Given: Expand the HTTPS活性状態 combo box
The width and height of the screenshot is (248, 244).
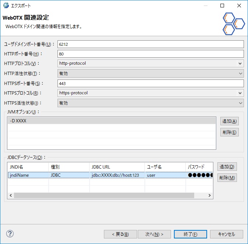Looking at the screenshot, I should (151, 103).
